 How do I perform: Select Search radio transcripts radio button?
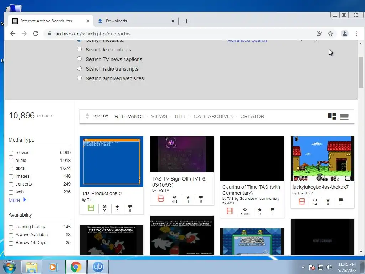(79, 68)
